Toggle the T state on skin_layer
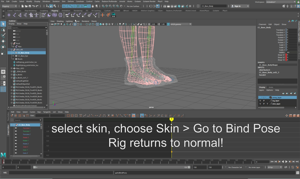This screenshot has height=179, width=300. [x=267, y=104]
